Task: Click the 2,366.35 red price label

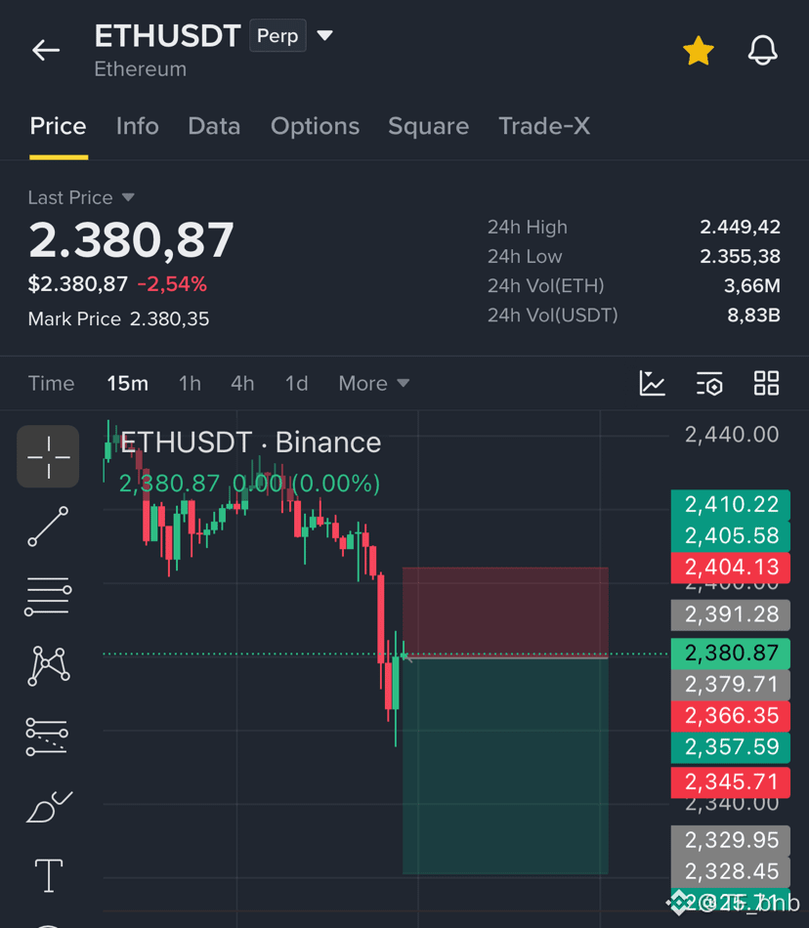Action: [x=731, y=716]
